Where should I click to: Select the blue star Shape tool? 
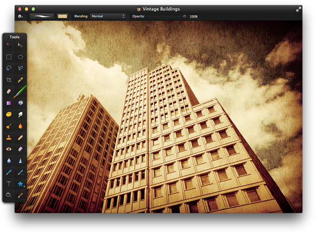point(21,184)
